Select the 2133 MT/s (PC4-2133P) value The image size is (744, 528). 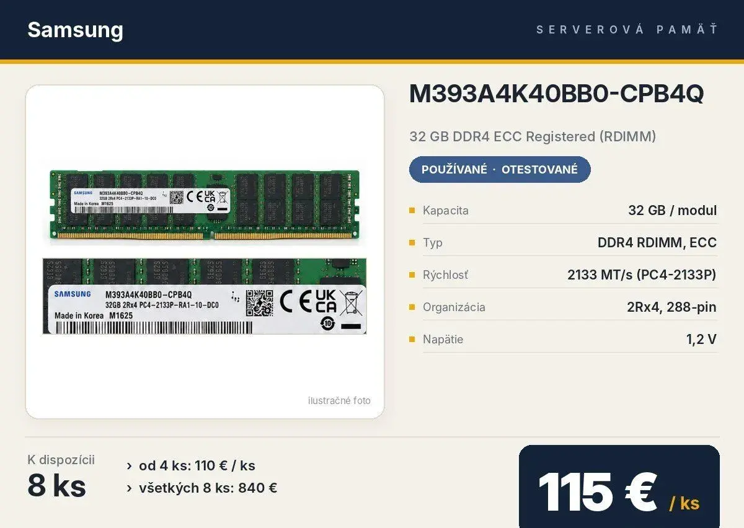tap(642, 275)
